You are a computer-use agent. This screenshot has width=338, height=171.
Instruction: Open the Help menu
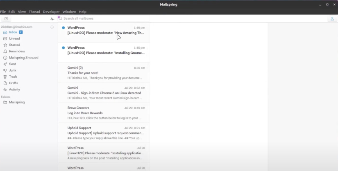pyautogui.click(x=83, y=12)
